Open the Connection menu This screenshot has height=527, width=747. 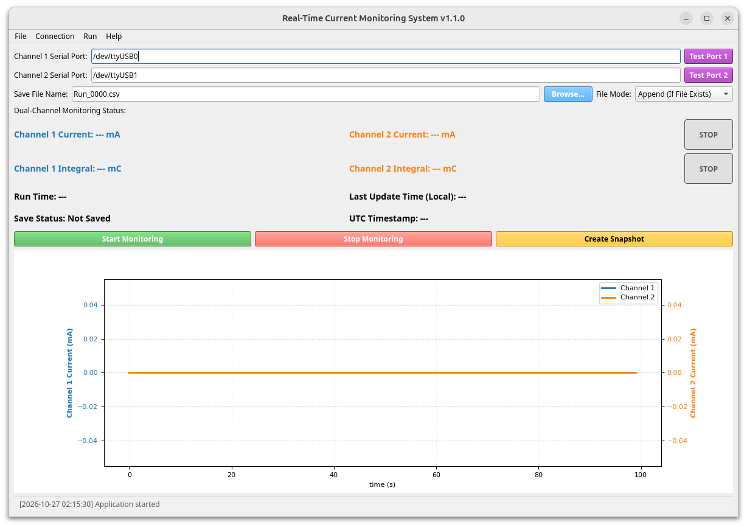coord(55,37)
